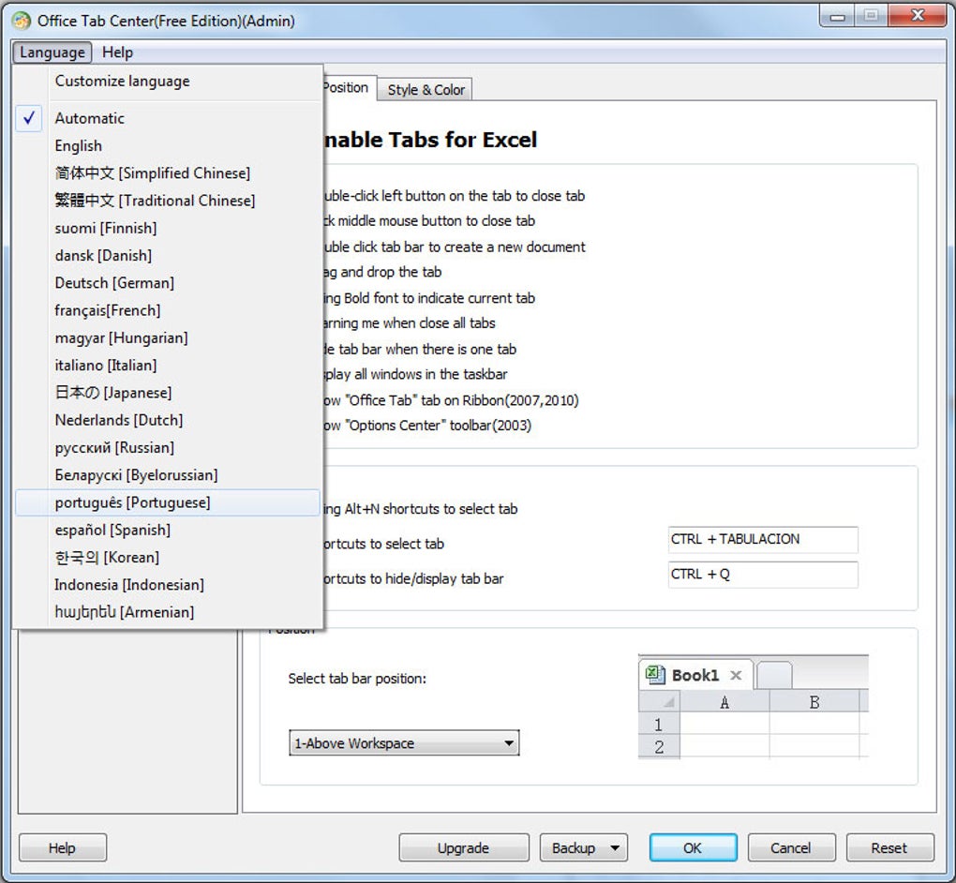The height and width of the screenshot is (883, 956).
Task: Open the tab bar position combo box
Action: click(404, 743)
